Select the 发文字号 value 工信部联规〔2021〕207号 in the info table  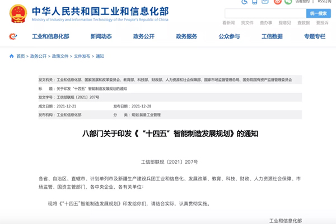point(78,97)
